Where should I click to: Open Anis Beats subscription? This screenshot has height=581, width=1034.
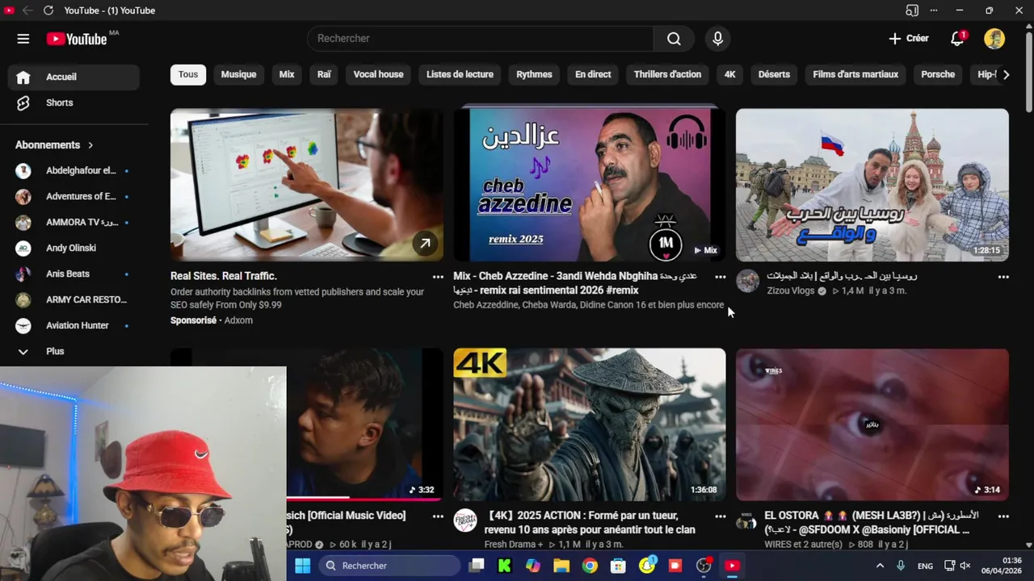(x=74, y=274)
